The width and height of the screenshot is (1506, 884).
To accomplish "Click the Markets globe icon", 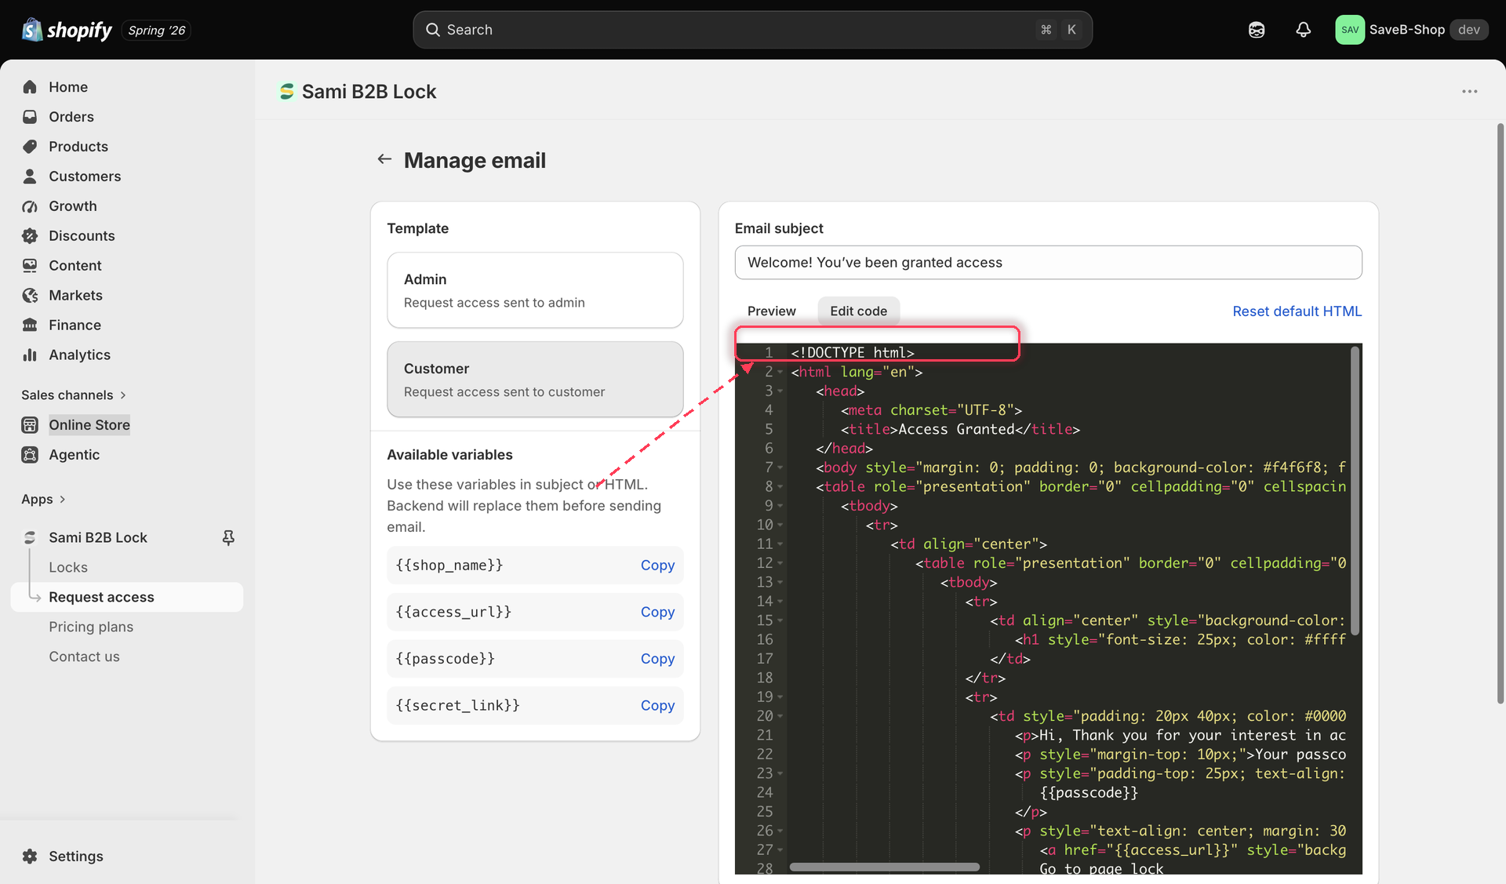I will click(30, 296).
